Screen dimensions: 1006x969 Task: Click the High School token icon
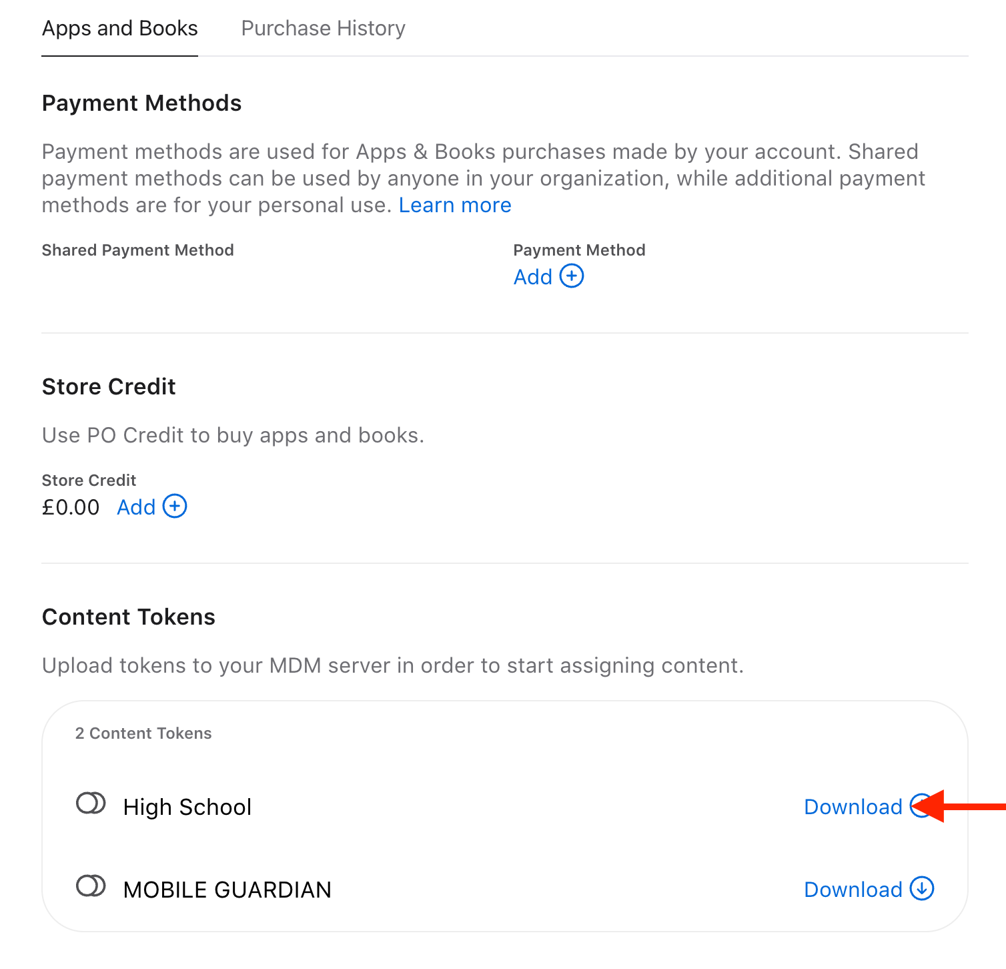click(x=91, y=803)
